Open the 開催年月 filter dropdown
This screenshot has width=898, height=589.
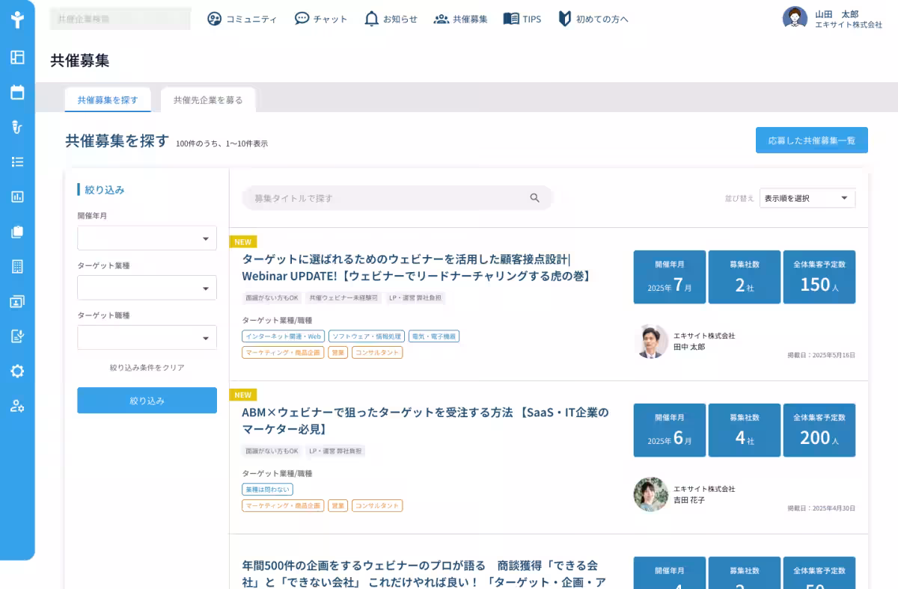(x=147, y=238)
